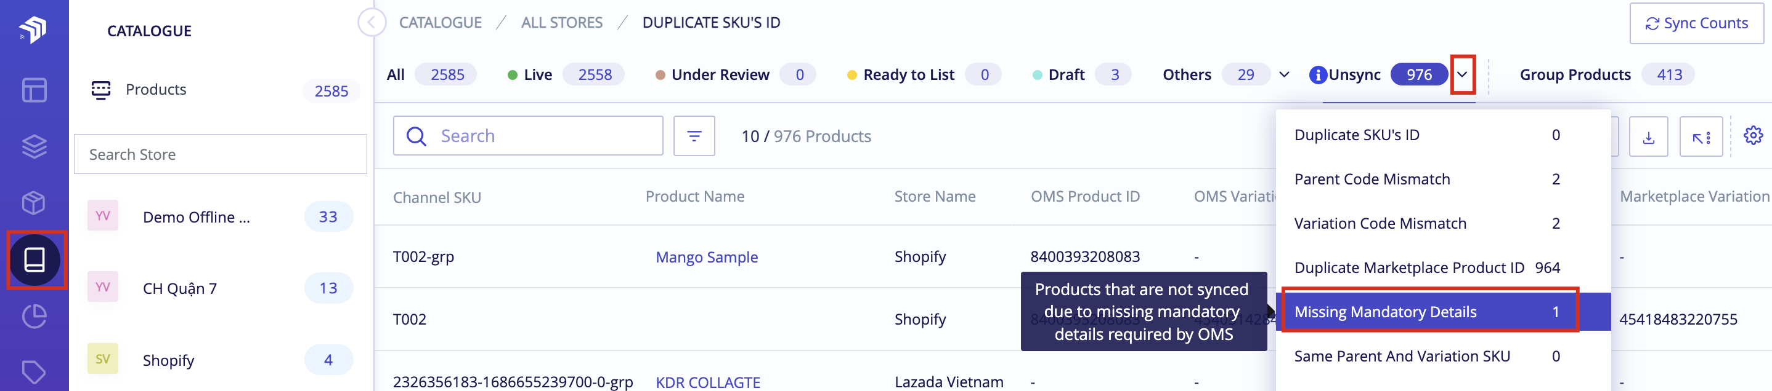The image size is (1772, 391).
Task: Choose Duplicate Marketplace Product ID option
Action: click(x=1442, y=267)
